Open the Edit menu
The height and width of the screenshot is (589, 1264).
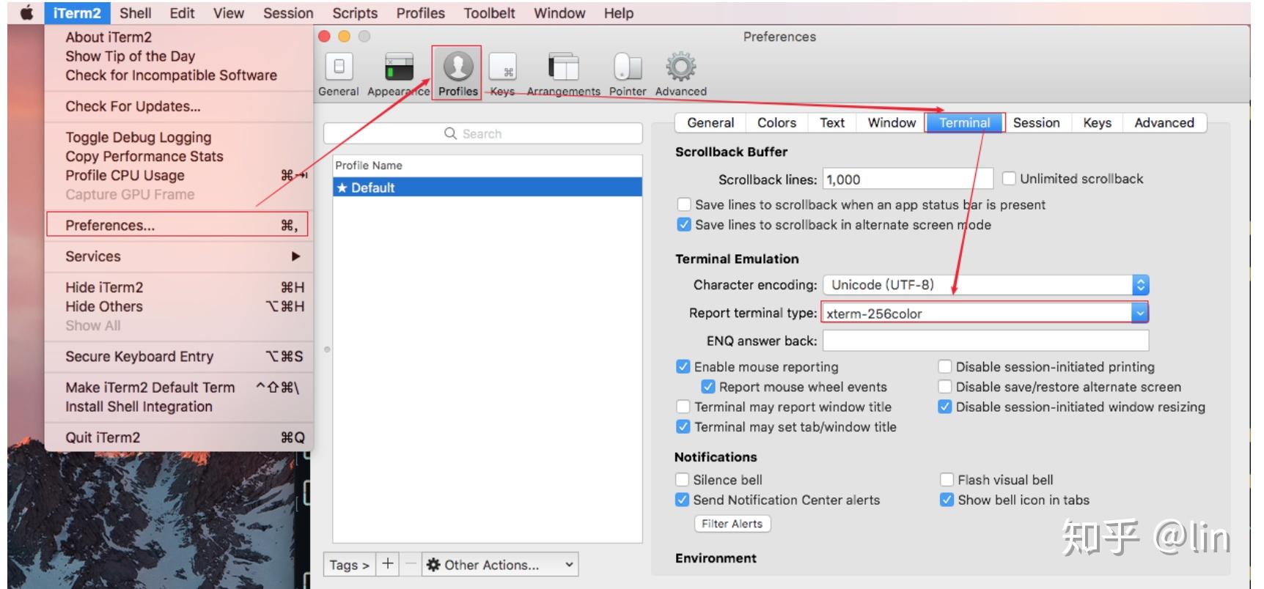click(182, 13)
